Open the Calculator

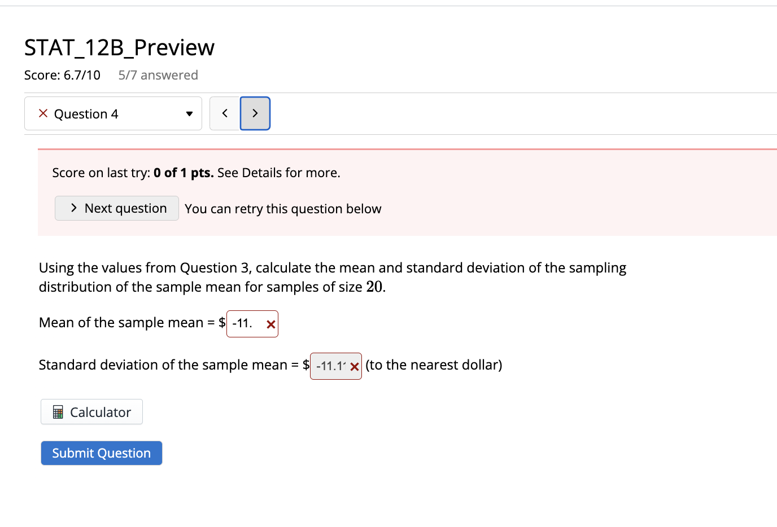91,411
